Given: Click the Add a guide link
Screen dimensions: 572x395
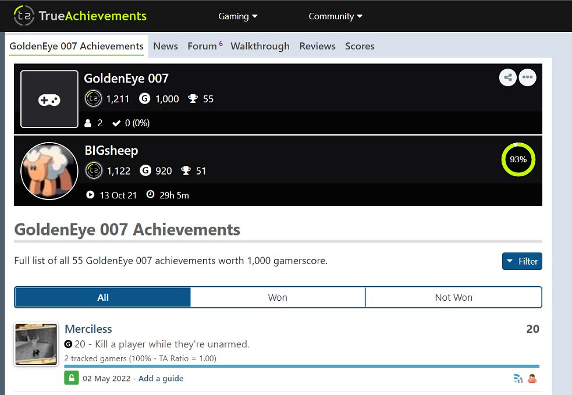Looking at the screenshot, I should pyautogui.click(x=161, y=378).
